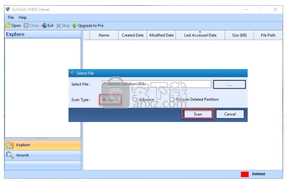
Task: Click the 'Scan Type :' label
Action: (x=81, y=100)
